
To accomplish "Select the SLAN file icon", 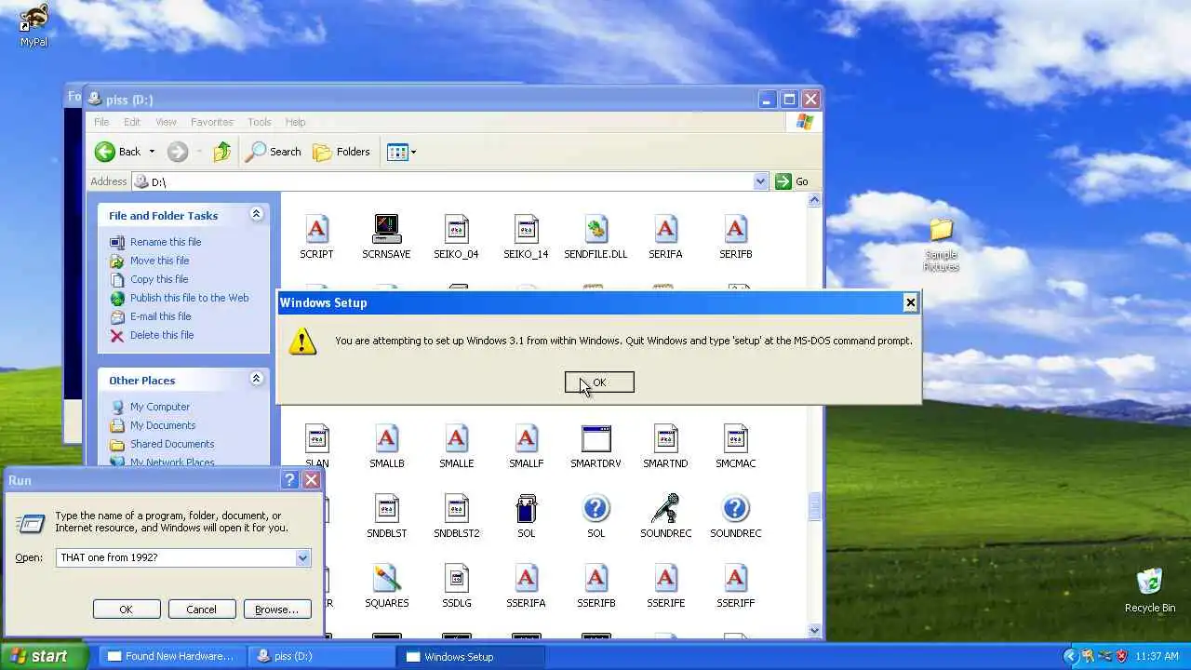I will pyautogui.click(x=316, y=438).
